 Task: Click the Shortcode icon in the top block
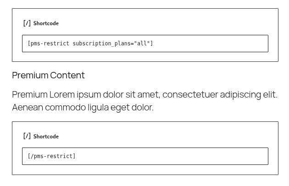[27, 23]
